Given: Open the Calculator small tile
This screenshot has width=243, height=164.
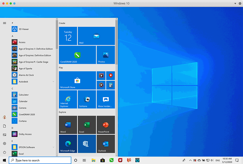Looking at the screenshot, I should point(110,85).
